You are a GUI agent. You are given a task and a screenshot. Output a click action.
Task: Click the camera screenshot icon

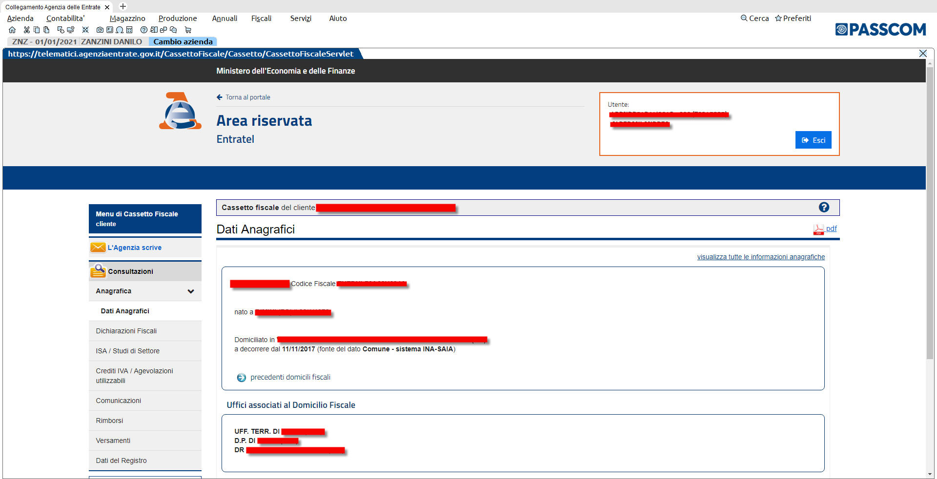pyautogui.click(x=100, y=30)
